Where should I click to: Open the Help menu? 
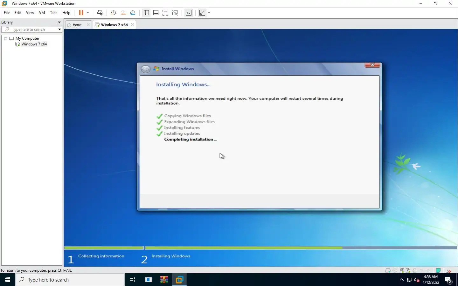click(x=66, y=13)
